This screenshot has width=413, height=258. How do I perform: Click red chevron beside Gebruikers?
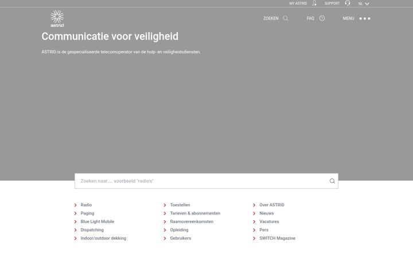point(165,239)
